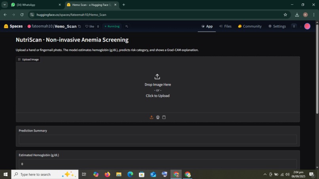The height and width of the screenshot is (179, 319).
Task: Like the Hemo_Scan space
Action: pyautogui.click(x=90, y=26)
